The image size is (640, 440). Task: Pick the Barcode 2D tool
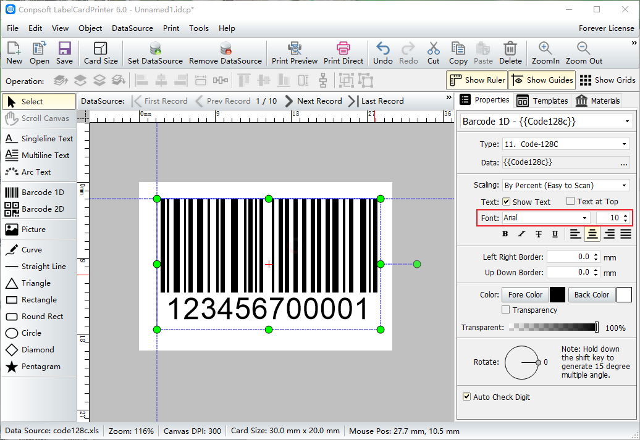[39, 209]
